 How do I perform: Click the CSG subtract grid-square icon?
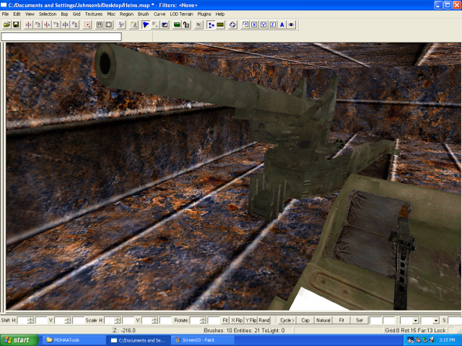point(100,25)
